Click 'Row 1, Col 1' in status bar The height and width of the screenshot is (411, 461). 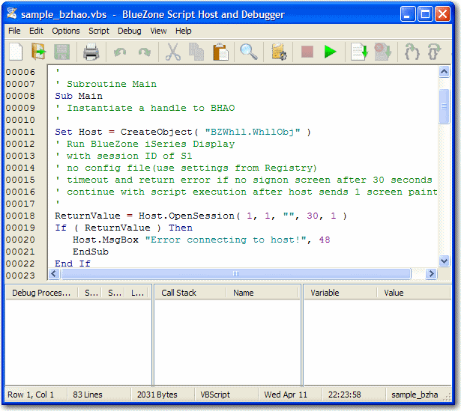31,395
